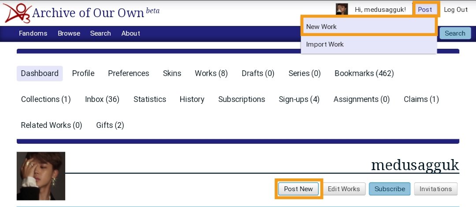Screen dimensions: 476x207
Task: Open the Statistics page
Action: (150, 100)
